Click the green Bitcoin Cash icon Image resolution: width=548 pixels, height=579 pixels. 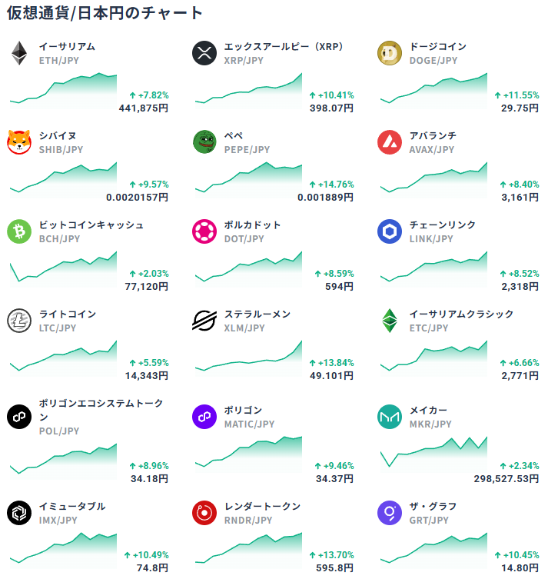(19, 231)
